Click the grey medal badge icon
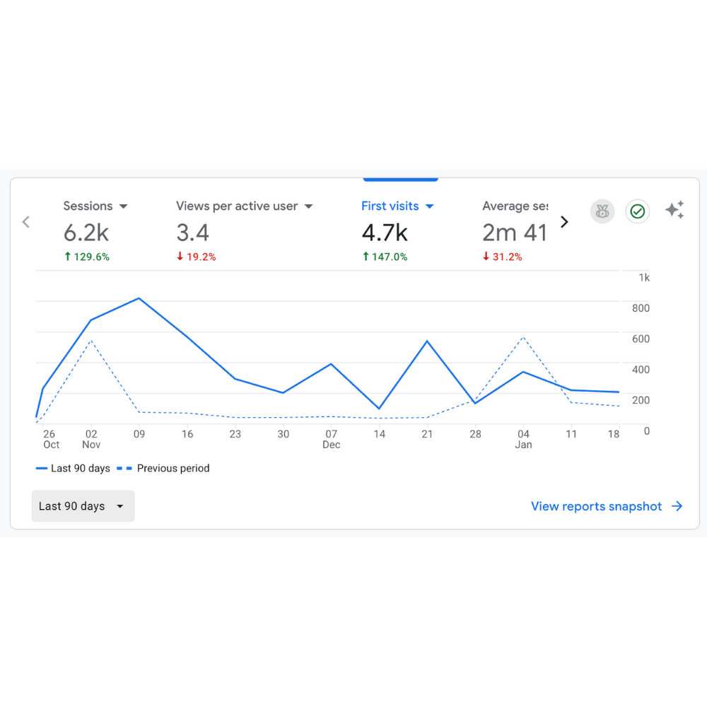The width and height of the screenshot is (707, 707). coord(602,211)
